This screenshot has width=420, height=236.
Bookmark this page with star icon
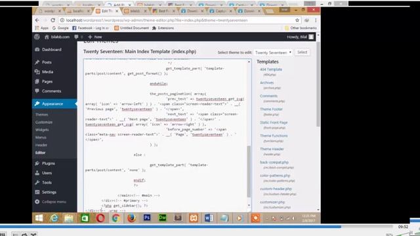(297, 20)
